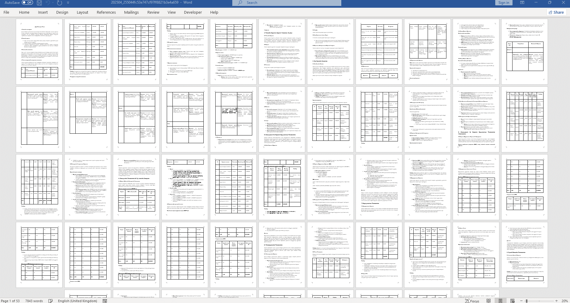The image size is (570, 303).
Task: Open the Help tab
Action: pyautogui.click(x=214, y=12)
